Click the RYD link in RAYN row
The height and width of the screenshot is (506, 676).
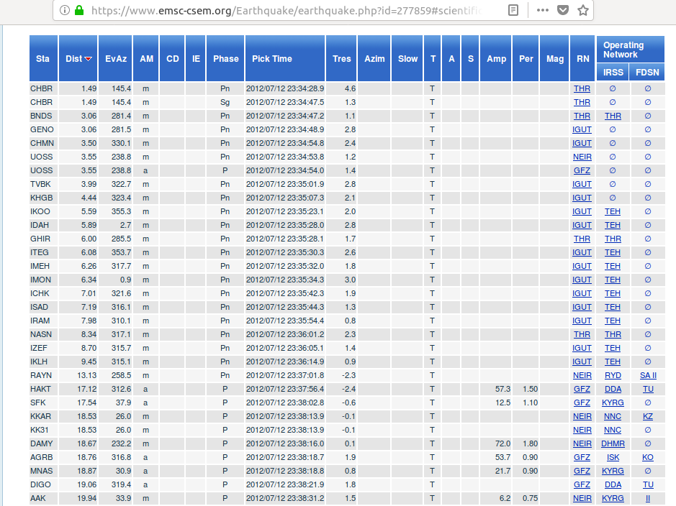pyautogui.click(x=613, y=376)
